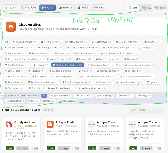
Task: Choose Fashion & beauty category
Action: [58, 59]
